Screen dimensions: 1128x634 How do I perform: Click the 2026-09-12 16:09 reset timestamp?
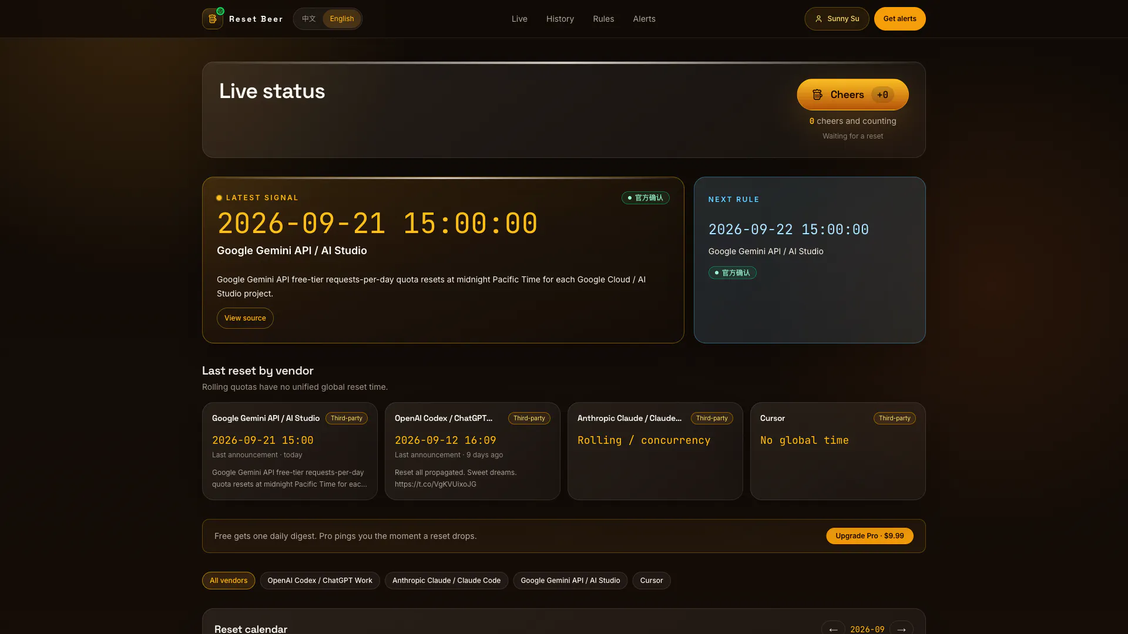[x=445, y=440]
